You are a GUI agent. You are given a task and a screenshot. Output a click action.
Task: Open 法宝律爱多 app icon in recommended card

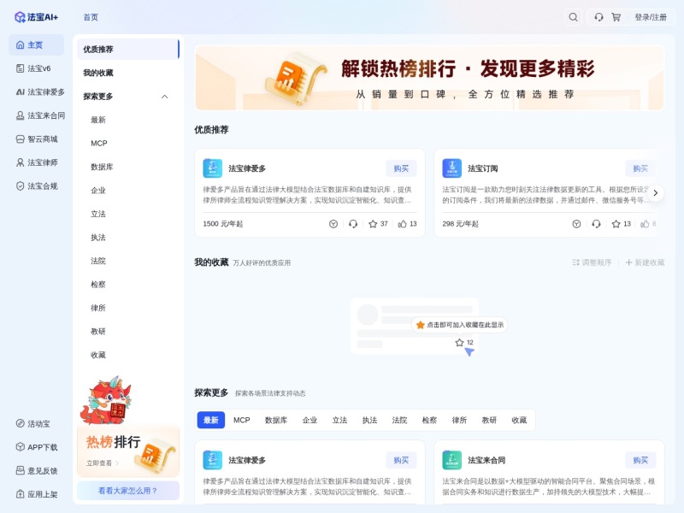(212, 168)
